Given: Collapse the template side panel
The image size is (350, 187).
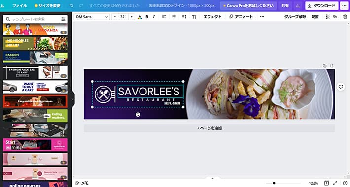Looking at the screenshot, I should [x=72, y=99].
